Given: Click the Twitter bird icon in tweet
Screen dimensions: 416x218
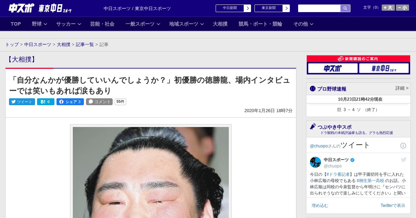Looking at the screenshot, I should tap(404, 160).
